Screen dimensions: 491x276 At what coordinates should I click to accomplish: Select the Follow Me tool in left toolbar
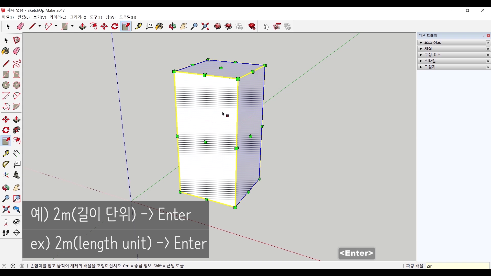(17, 130)
